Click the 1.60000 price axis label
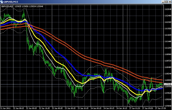 pyautogui.click(x=168, y=80)
